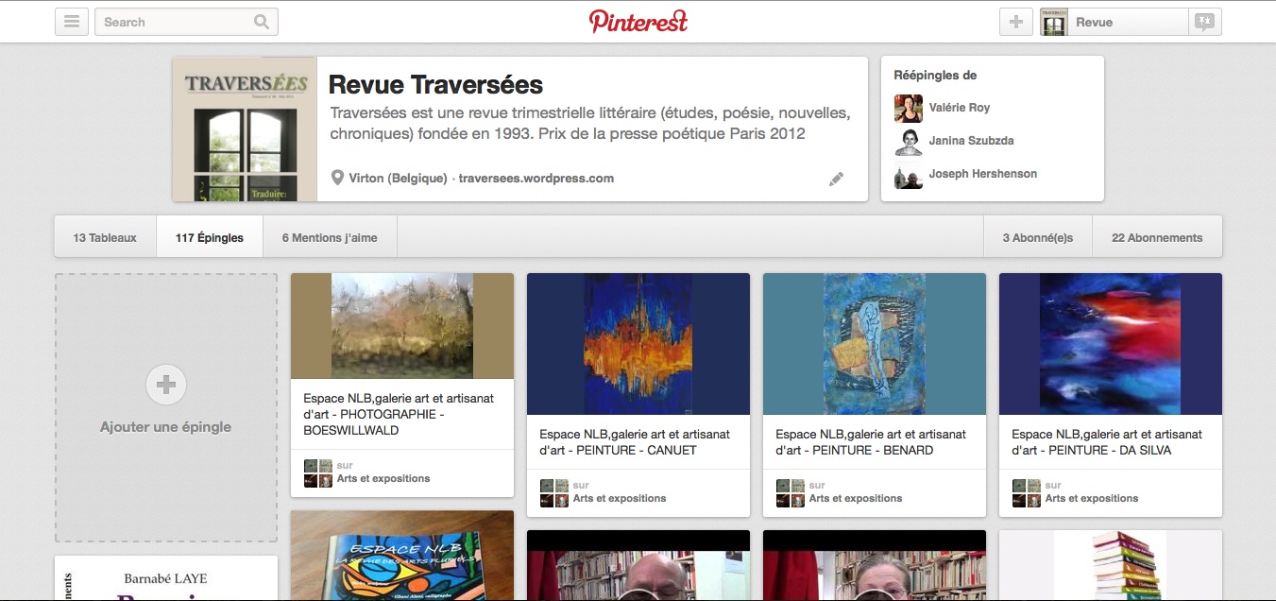Screen dimensions: 1276x601
Task: Click into the Search field
Action: click(x=175, y=22)
